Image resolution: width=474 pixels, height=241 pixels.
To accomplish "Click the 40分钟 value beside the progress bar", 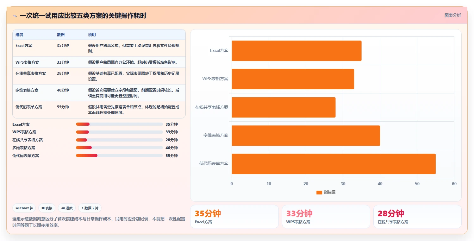I will point(172,148).
